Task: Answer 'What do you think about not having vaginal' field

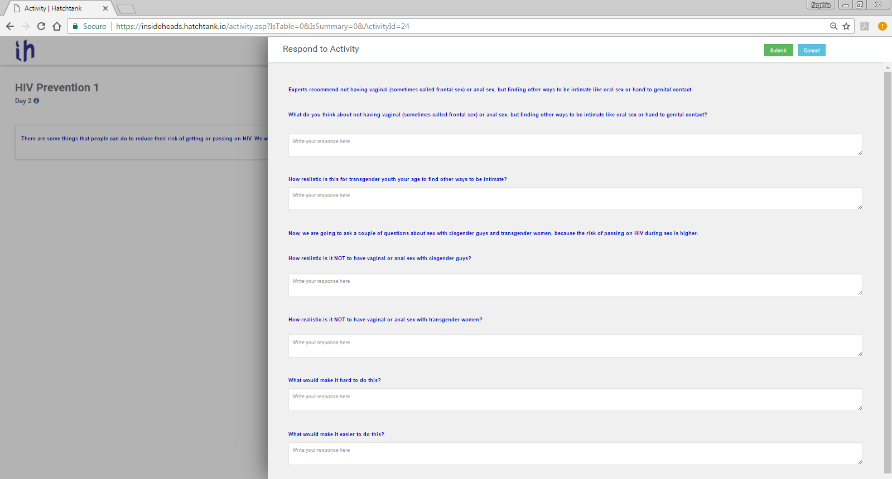Action: [575, 145]
